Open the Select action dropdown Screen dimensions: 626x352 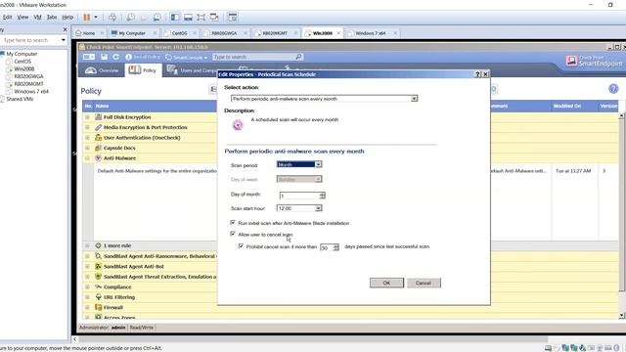(414, 99)
